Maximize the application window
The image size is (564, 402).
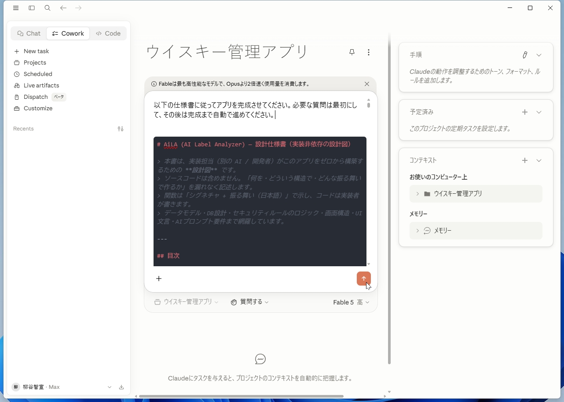point(530,8)
